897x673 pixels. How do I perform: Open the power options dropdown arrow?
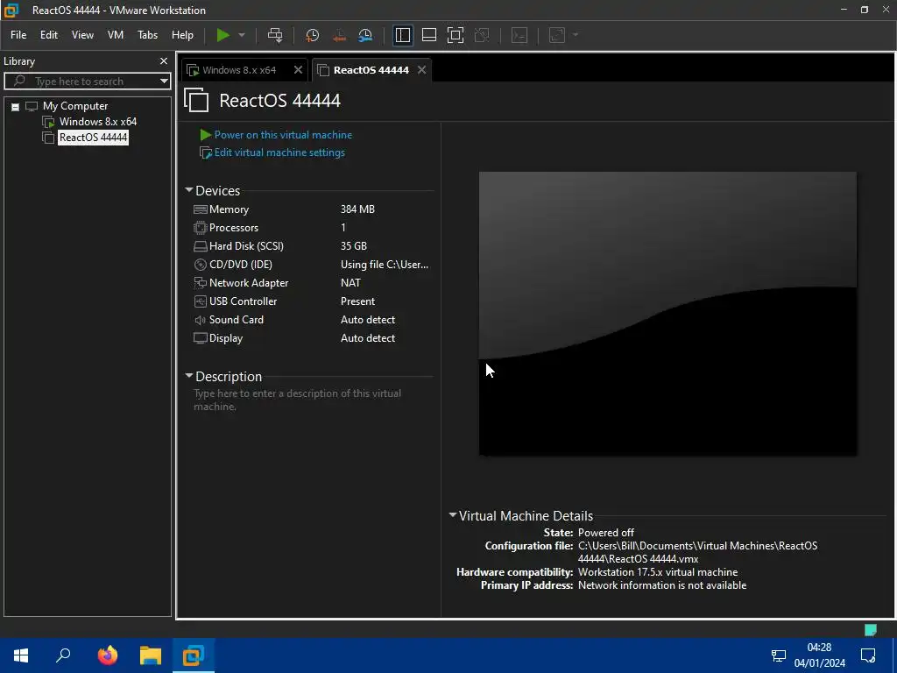(x=242, y=35)
